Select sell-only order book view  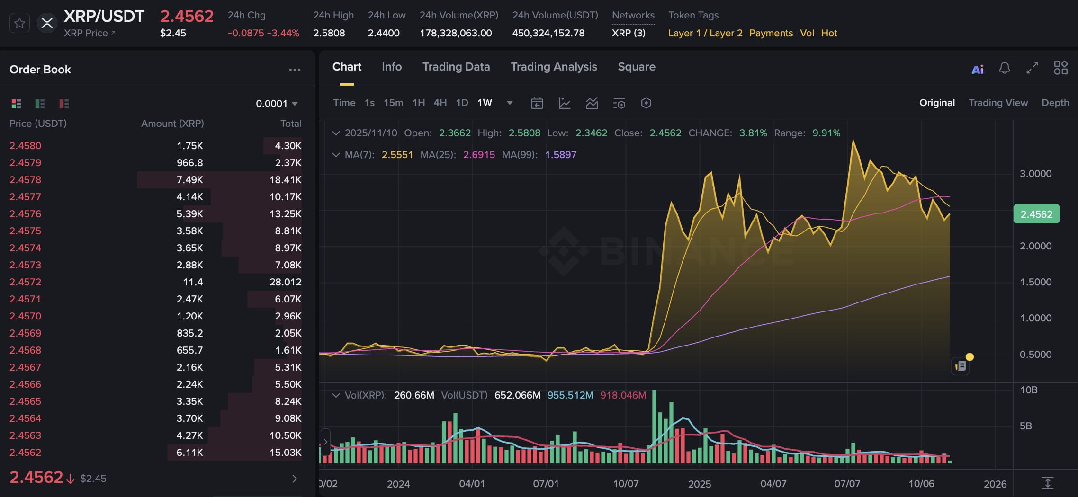coord(63,104)
